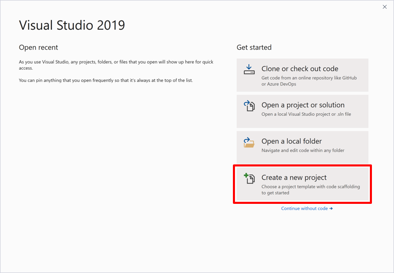This screenshot has width=394, height=273.
Task: Click the GitHub or Azure DevOps description text
Action: point(309,81)
